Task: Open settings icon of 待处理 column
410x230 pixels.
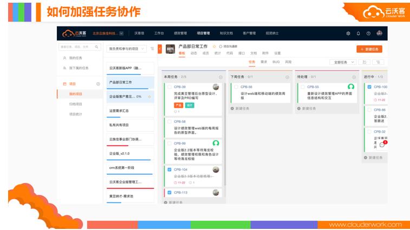Action: pyautogui.click(x=354, y=77)
